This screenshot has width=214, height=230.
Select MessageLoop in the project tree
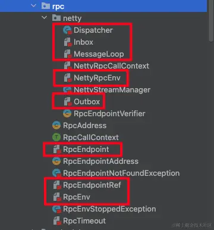coord(99,54)
